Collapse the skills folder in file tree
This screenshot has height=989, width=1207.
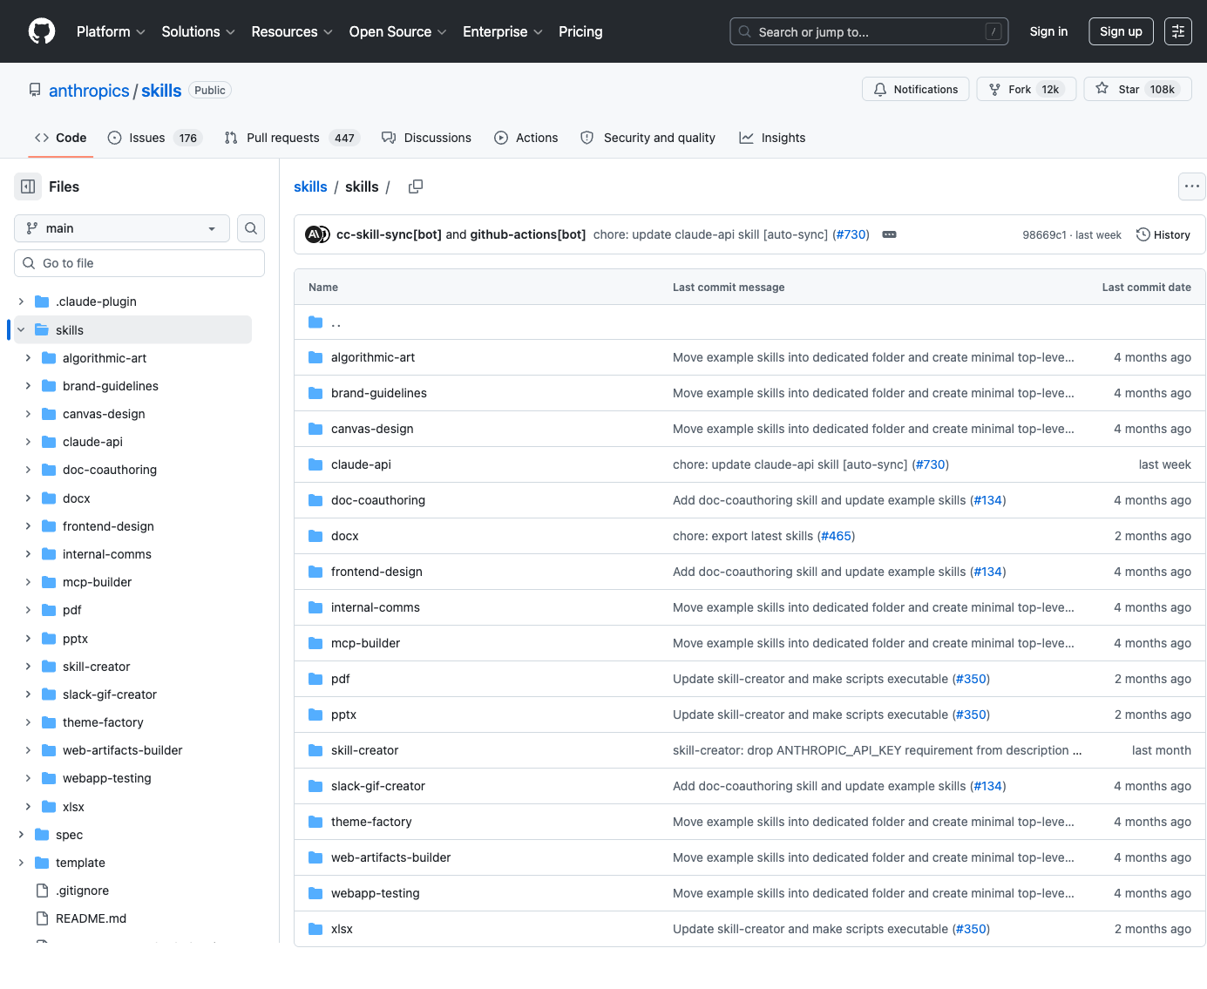tap(21, 330)
